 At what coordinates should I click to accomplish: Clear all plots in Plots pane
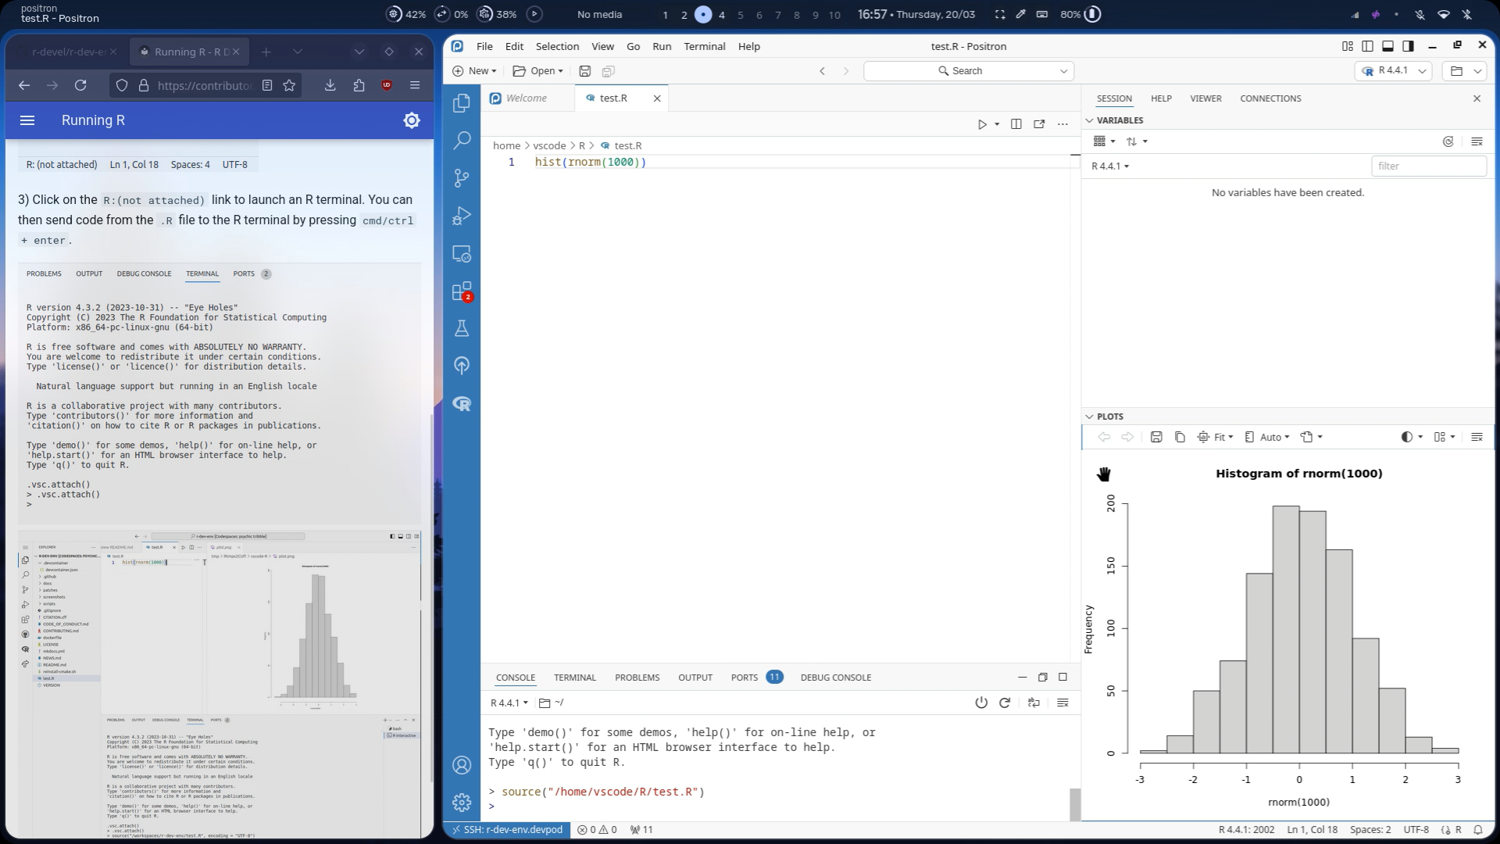[1477, 438]
